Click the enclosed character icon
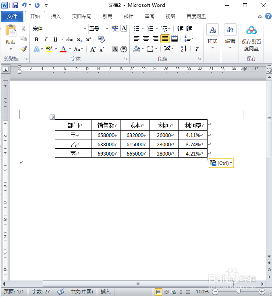The width and height of the screenshot is (272, 297). pos(124,49)
